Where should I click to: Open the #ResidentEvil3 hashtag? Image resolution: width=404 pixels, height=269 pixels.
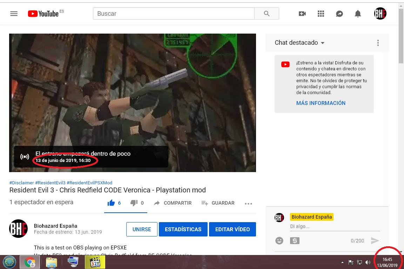[50, 183]
